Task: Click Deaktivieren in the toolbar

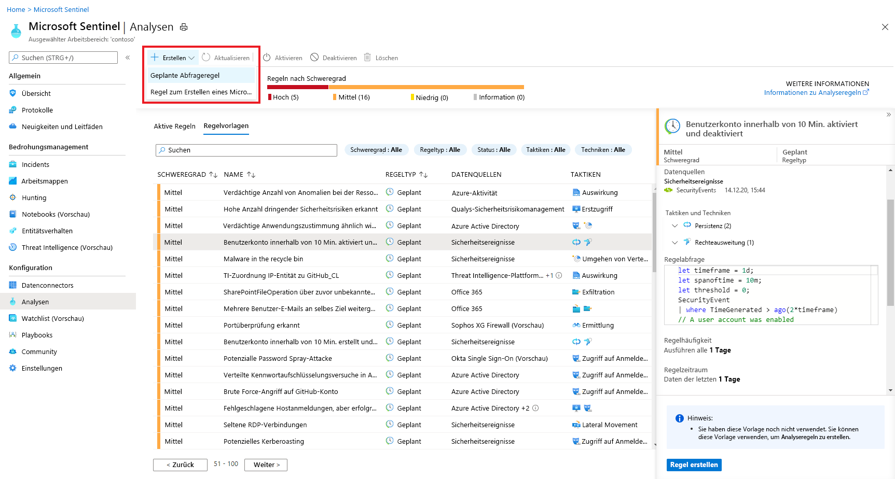Action: (x=334, y=58)
